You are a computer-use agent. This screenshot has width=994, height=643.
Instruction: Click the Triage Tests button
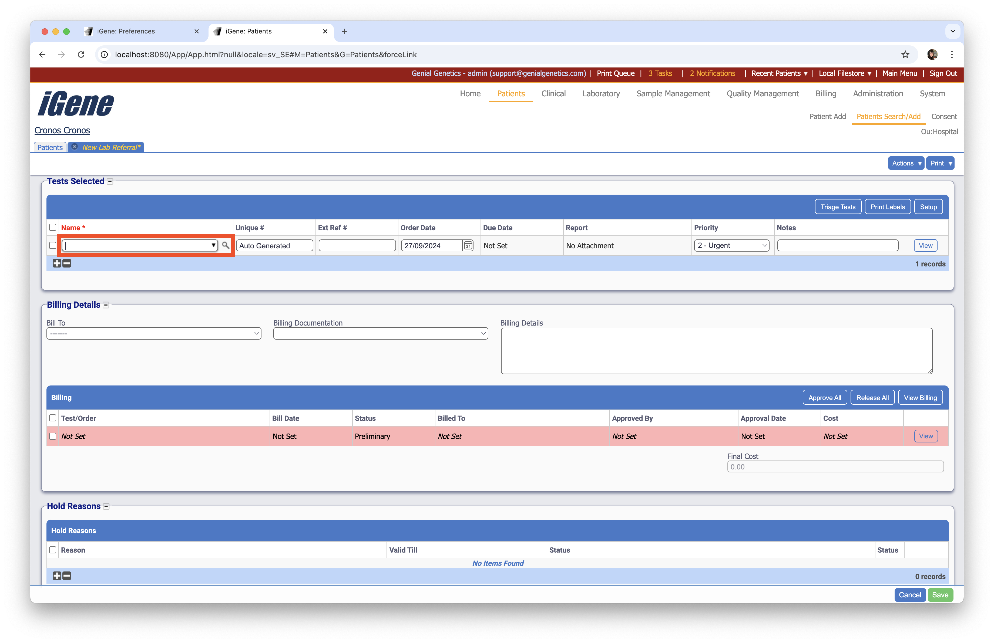coord(838,206)
